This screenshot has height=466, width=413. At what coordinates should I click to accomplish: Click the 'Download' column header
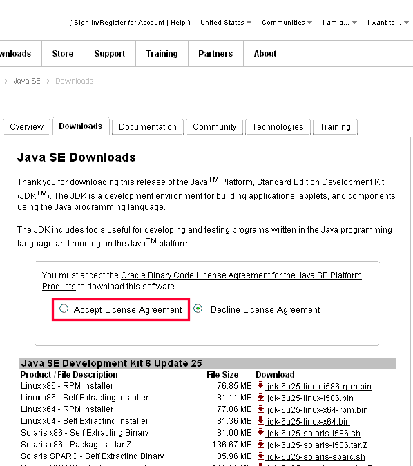[x=275, y=374]
